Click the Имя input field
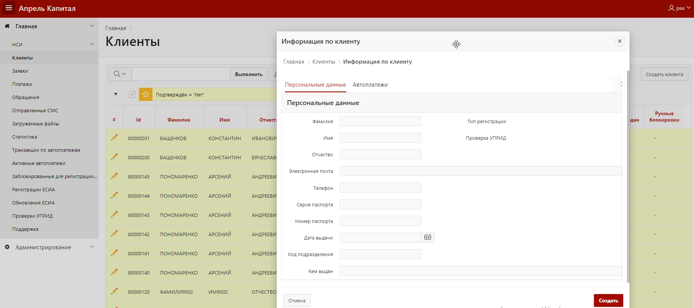694x308 pixels. coord(380,138)
